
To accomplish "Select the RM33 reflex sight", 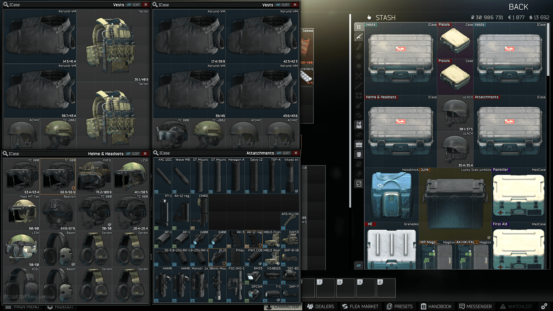I will tap(254, 275).
